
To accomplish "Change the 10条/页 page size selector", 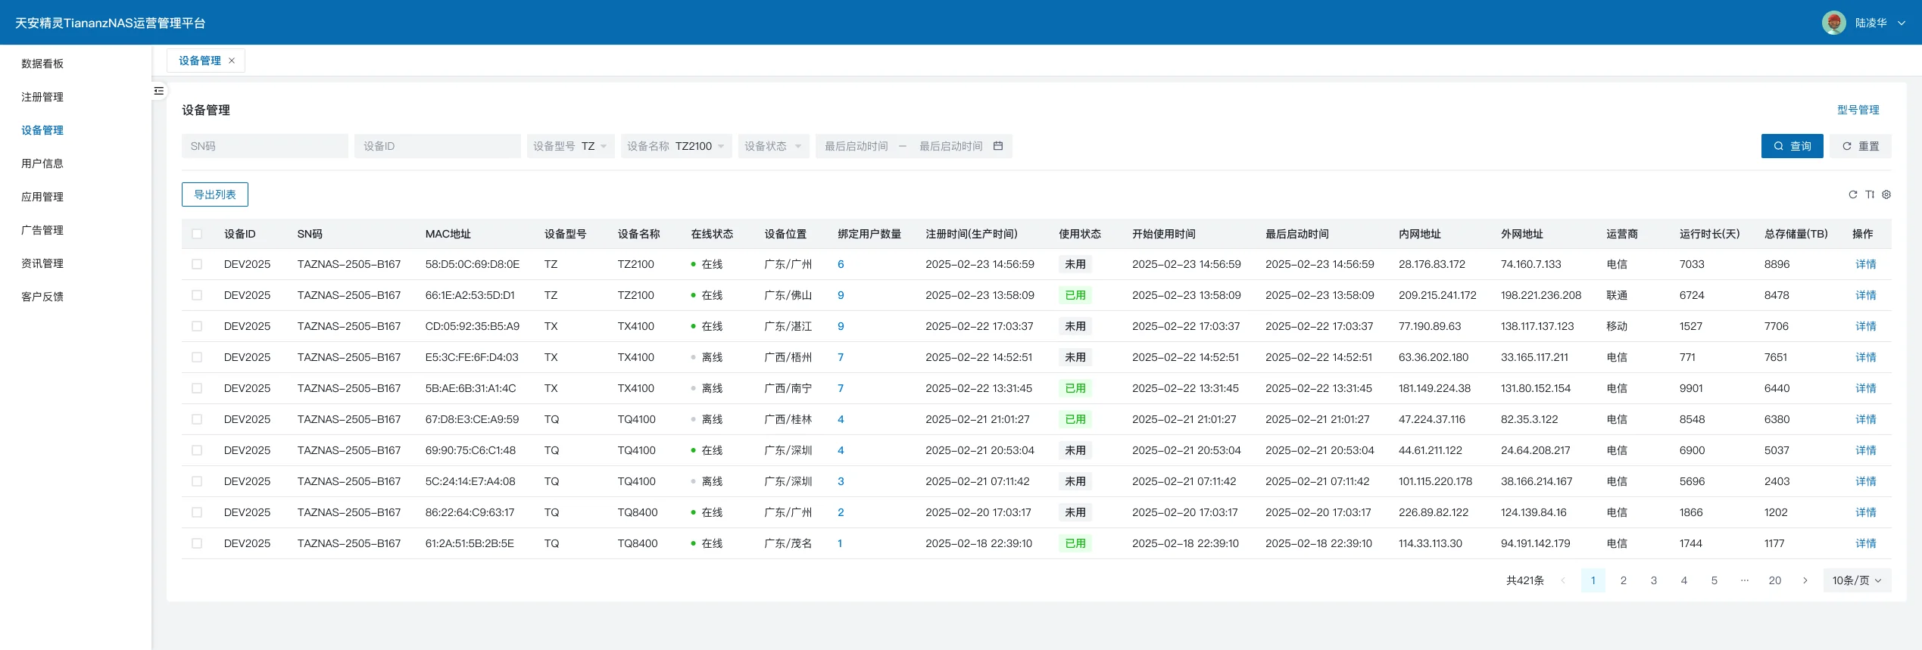I will point(1857,580).
